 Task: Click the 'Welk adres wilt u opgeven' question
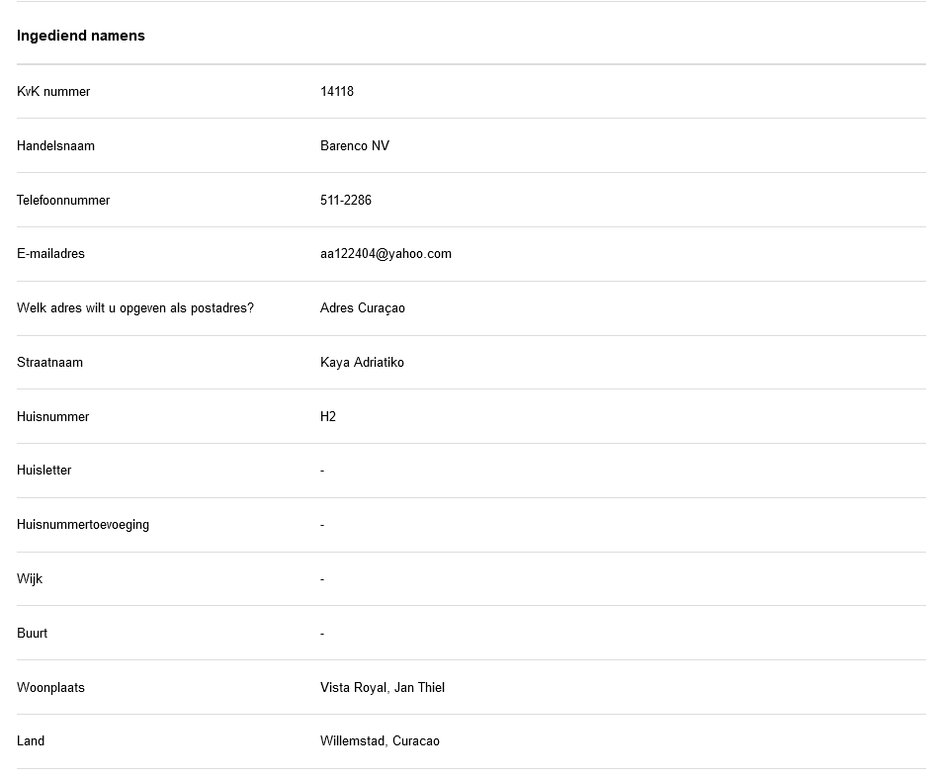(135, 308)
